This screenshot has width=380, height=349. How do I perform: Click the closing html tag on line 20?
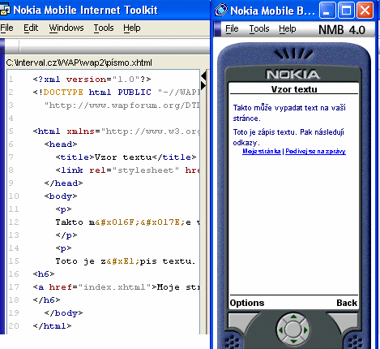click(52, 326)
